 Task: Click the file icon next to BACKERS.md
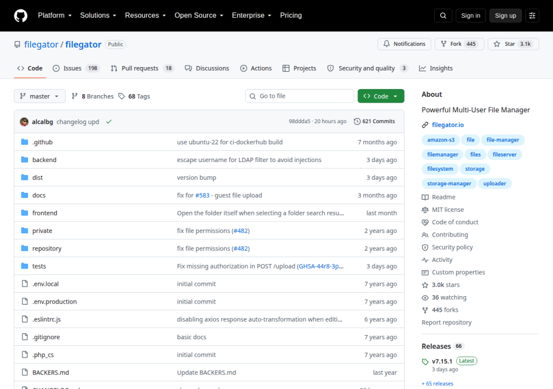coord(25,372)
